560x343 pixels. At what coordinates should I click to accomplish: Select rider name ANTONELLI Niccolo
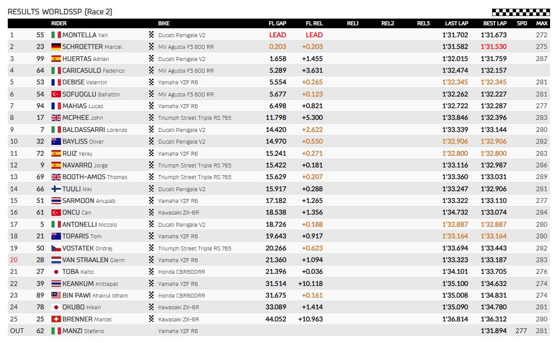[x=90, y=224]
